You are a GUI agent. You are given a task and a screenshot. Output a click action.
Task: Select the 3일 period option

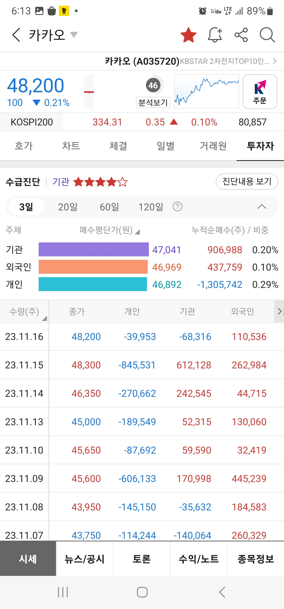point(26,207)
